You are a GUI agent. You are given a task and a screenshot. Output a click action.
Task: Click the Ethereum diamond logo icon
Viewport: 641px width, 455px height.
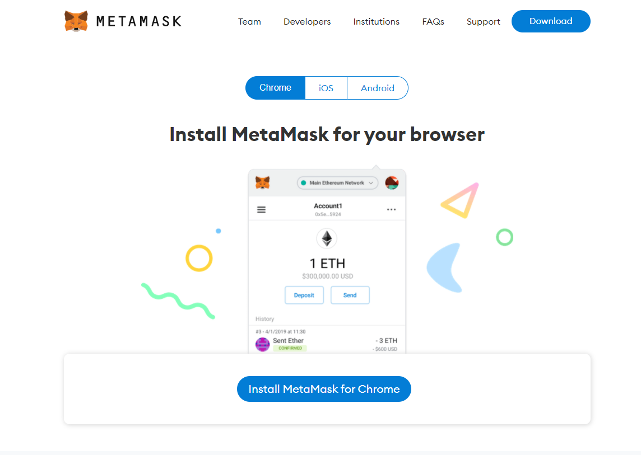(x=327, y=238)
